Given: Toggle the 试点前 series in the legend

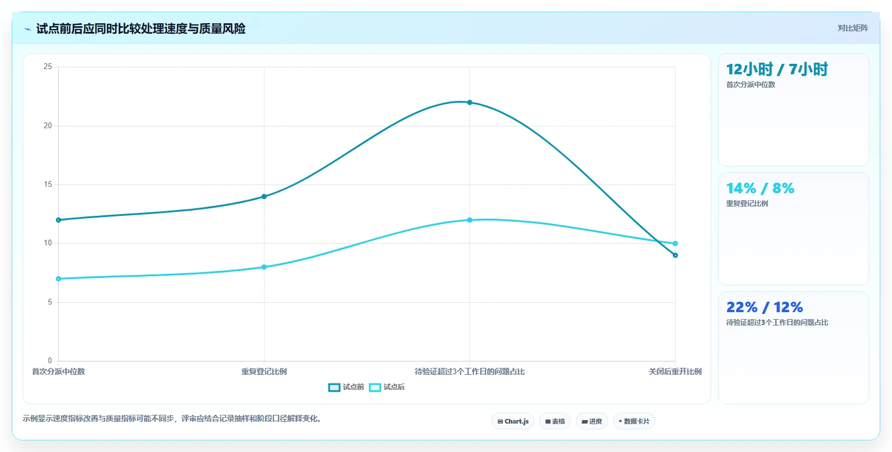Looking at the screenshot, I should pyautogui.click(x=346, y=388).
